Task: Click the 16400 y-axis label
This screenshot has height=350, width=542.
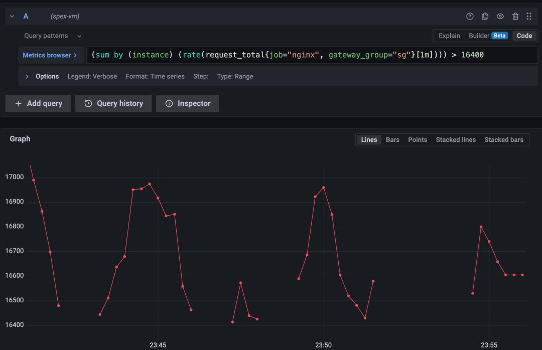Action: [x=15, y=325]
